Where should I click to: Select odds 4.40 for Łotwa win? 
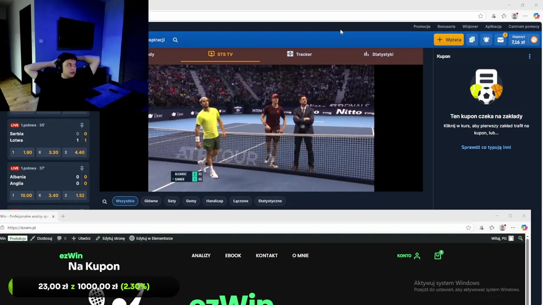click(x=74, y=152)
